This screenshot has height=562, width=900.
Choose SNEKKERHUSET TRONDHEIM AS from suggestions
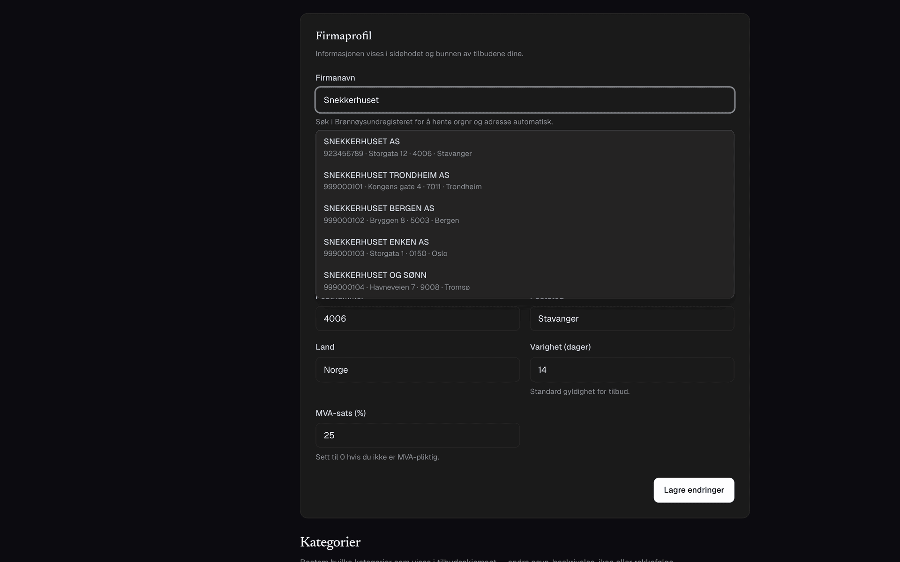click(525, 181)
